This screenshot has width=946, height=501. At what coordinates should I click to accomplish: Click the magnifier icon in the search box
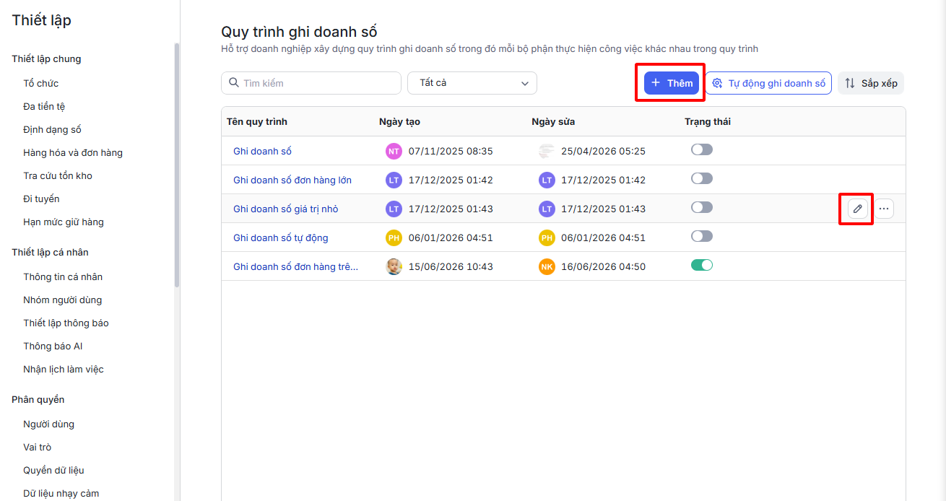(233, 82)
